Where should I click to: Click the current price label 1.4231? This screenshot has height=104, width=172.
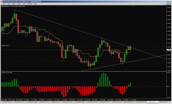coord(169,50)
